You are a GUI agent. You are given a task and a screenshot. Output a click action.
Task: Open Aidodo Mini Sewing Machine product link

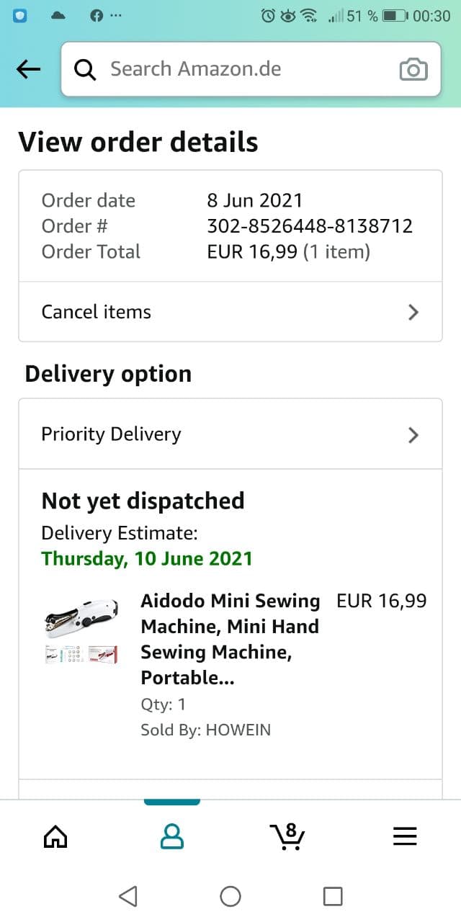tap(230, 639)
